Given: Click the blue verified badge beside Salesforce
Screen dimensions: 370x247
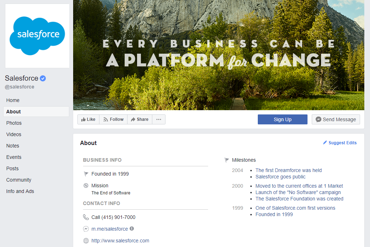Looking at the screenshot, I should pyautogui.click(x=43, y=78).
